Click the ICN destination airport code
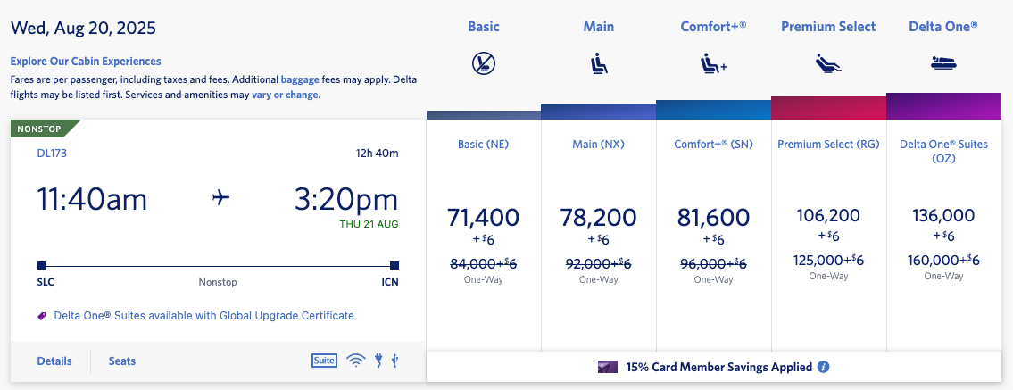1013x390 pixels. tap(389, 282)
